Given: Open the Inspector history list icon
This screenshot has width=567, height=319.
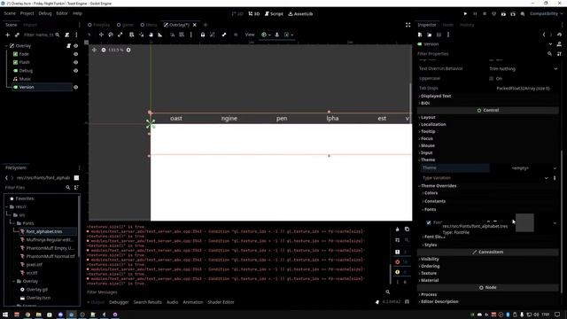Looking at the screenshot, I should 559,35.
